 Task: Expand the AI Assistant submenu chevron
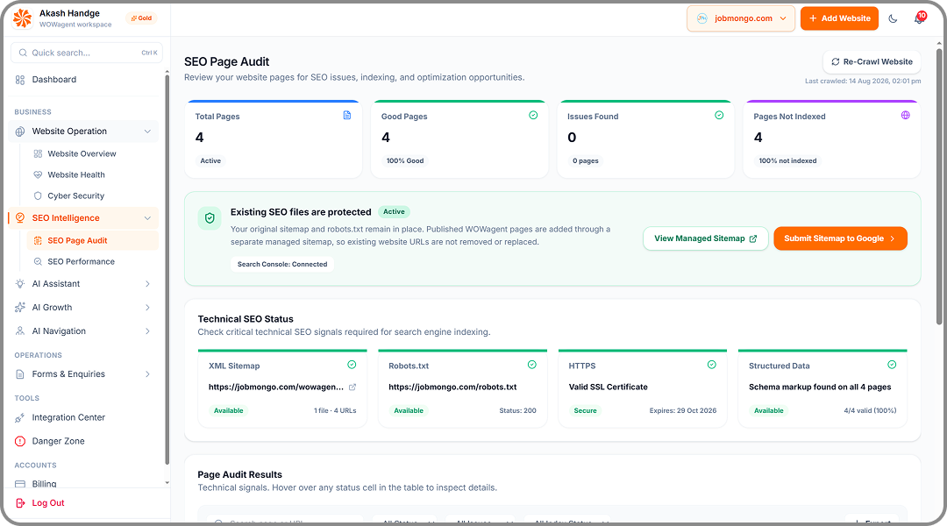coord(147,284)
